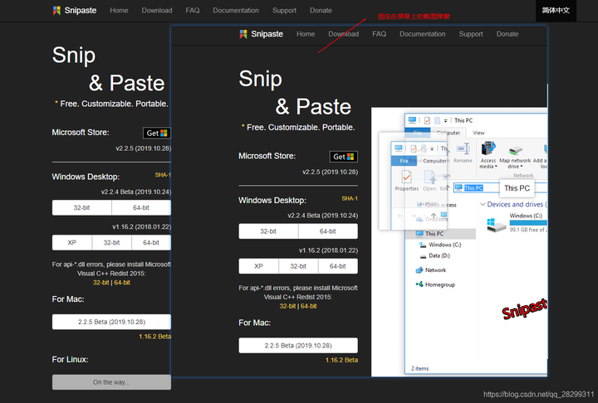Open the Documentation page in top navbar
598x403 pixels.
pos(236,10)
